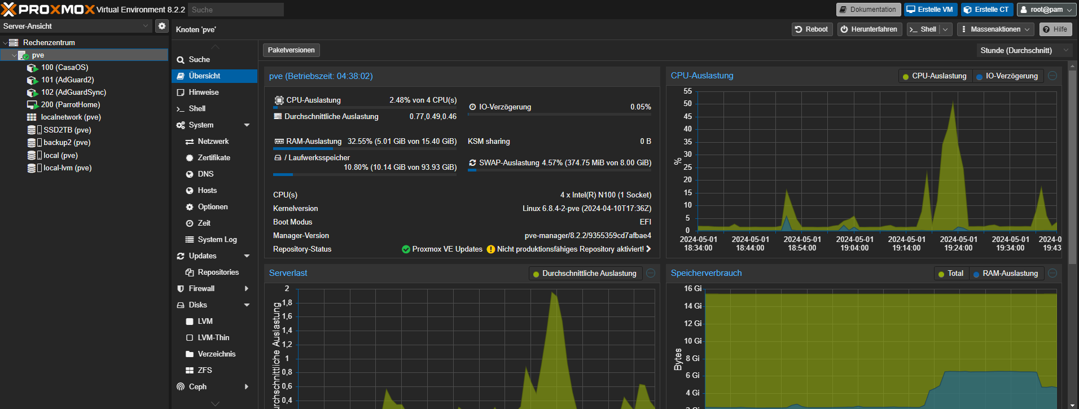
Task: Click the 100 (CasaOS) container icon
Action: point(32,68)
